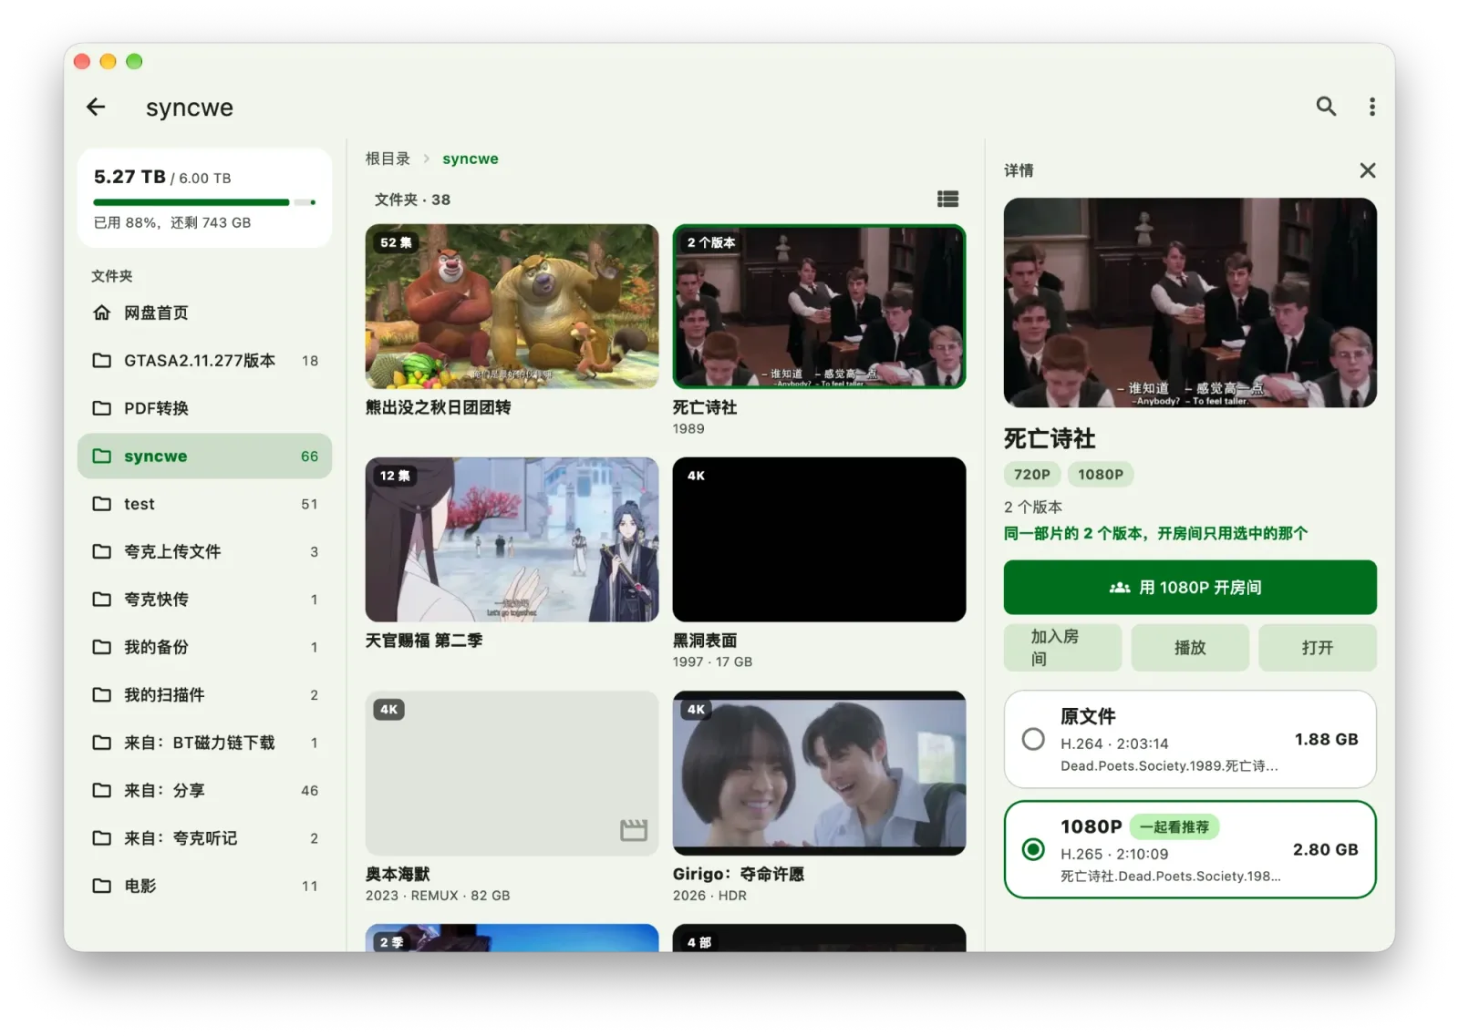Go back with the left arrow icon
Image resolution: width=1459 pixels, height=1036 pixels.
[x=96, y=108]
